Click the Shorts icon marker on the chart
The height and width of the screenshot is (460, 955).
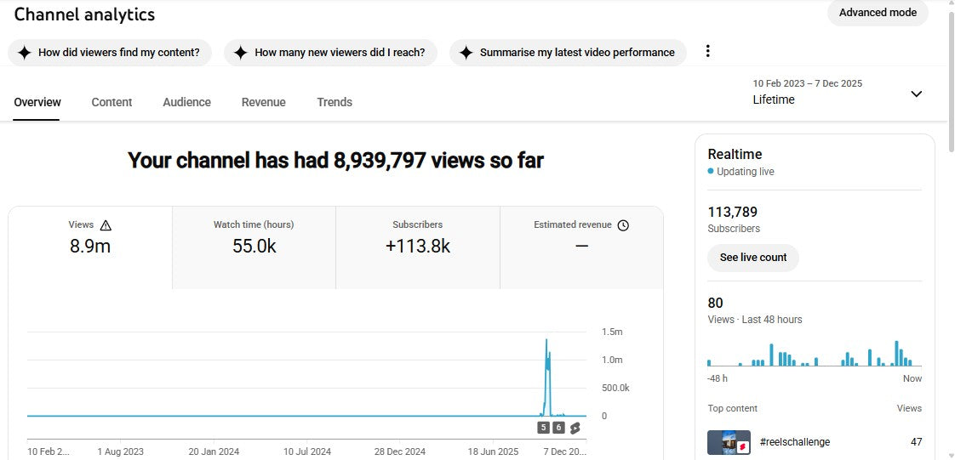click(575, 428)
